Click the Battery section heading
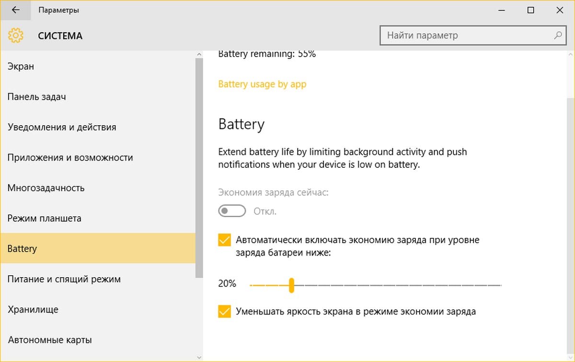 point(241,124)
